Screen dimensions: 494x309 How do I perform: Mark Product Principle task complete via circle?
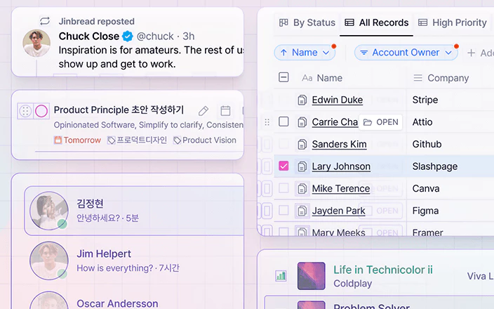pos(41,111)
